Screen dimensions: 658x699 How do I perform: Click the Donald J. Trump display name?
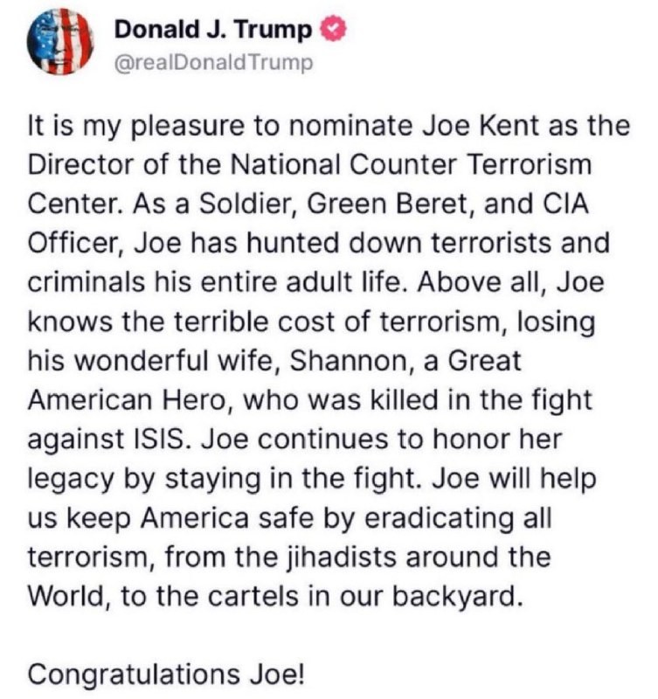[213, 30]
